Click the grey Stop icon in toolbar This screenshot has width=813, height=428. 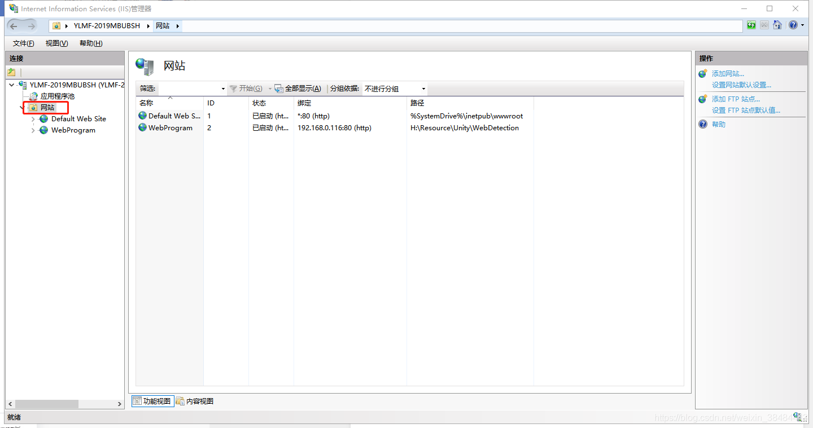pos(764,25)
